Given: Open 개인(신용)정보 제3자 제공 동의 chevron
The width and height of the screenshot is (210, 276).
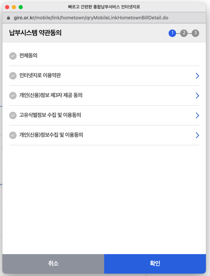Looking at the screenshot, I should tap(197, 96).
